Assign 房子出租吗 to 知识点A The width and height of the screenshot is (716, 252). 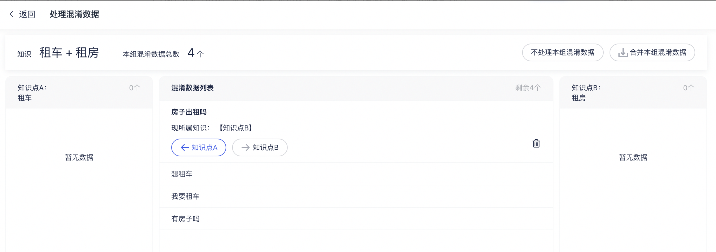pyautogui.click(x=199, y=147)
